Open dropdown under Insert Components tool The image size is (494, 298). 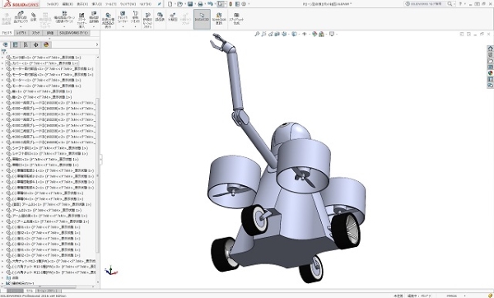pos(21,27)
